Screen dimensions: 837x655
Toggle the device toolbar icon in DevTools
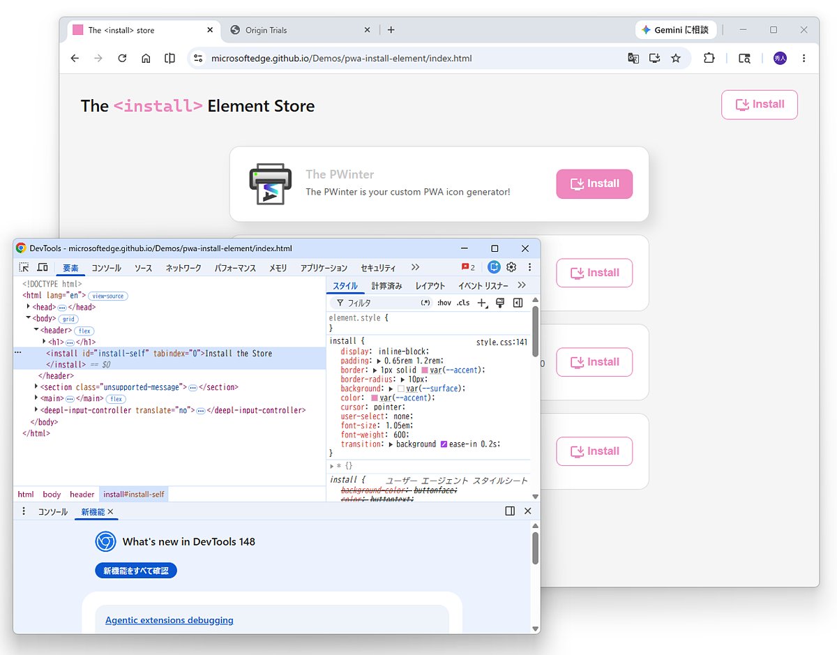click(x=43, y=267)
